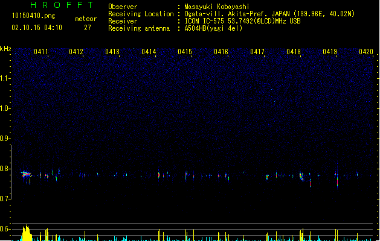Click the 0419 time marker
The image size is (380, 241).
(x=330, y=52)
